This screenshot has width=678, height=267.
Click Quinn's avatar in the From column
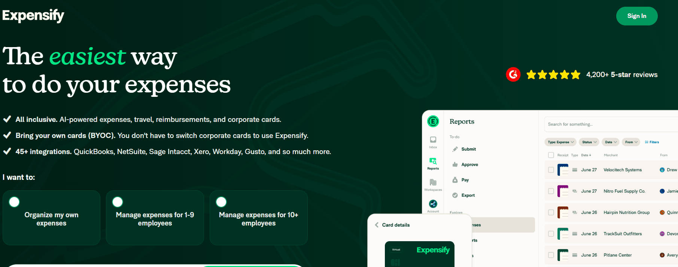(x=662, y=212)
